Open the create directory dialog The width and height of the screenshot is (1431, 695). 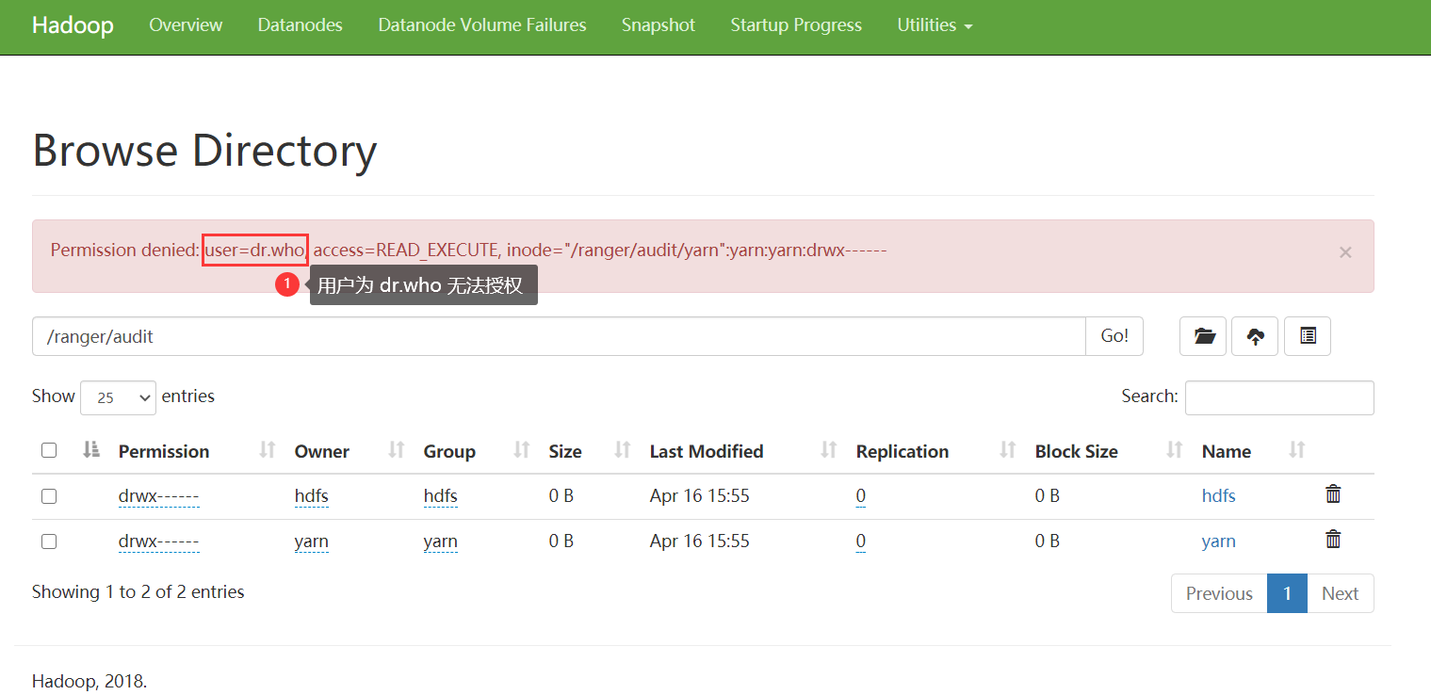pyautogui.click(x=1203, y=336)
